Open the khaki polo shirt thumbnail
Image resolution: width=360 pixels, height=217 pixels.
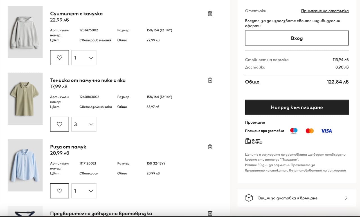(x=25, y=99)
